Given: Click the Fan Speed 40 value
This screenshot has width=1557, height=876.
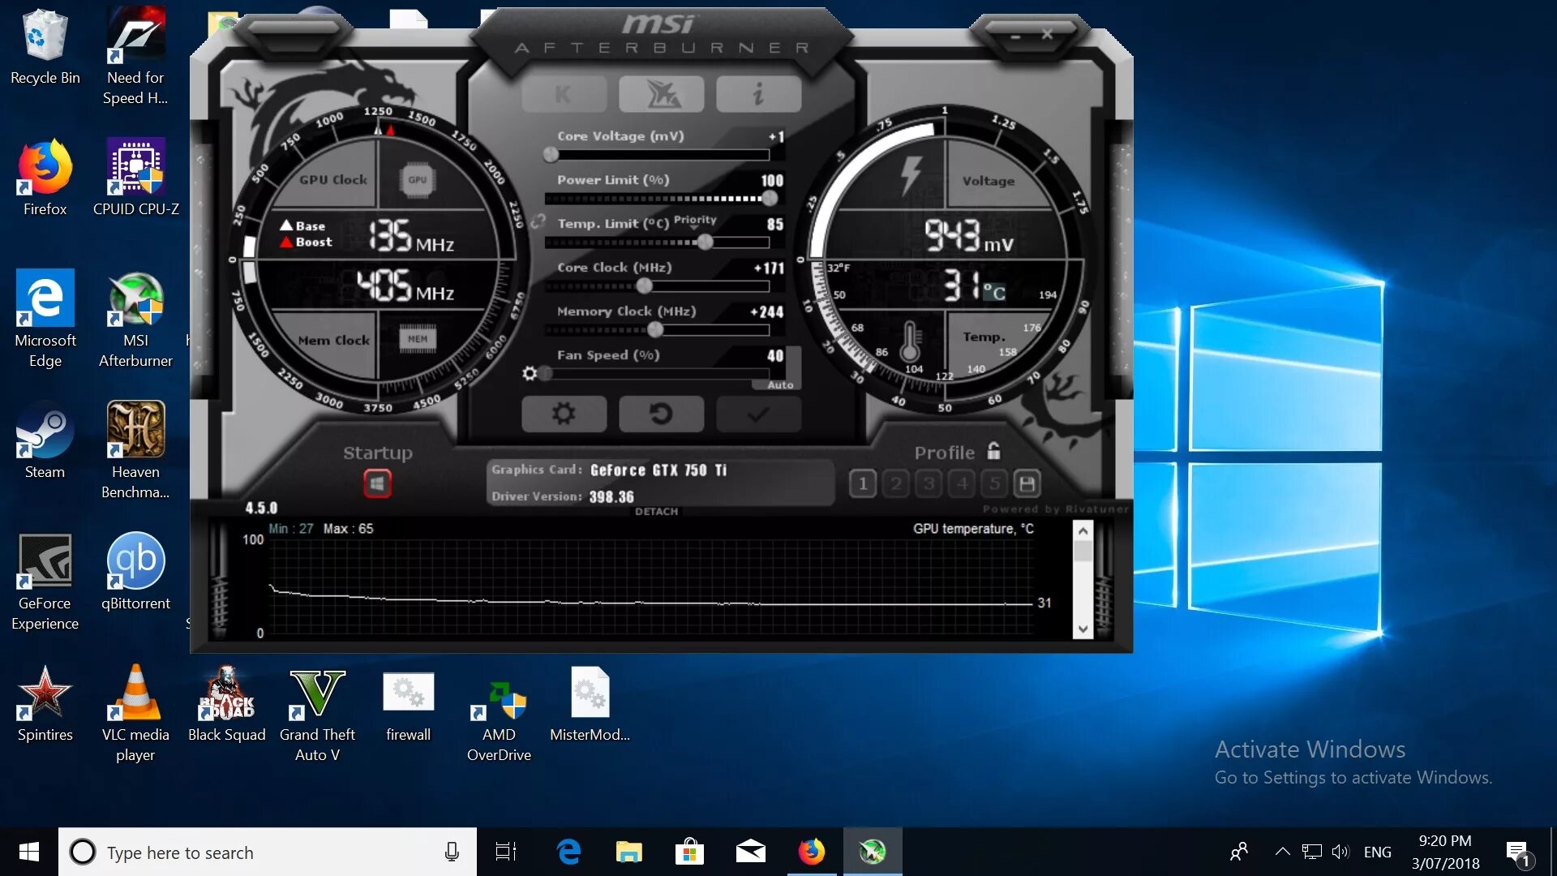Looking at the screenshot, I should (x=775, y=355).
